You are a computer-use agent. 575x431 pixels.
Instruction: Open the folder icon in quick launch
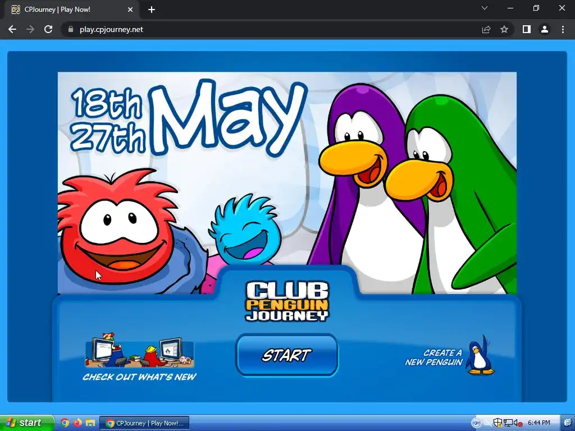click(x=90, y=423)
